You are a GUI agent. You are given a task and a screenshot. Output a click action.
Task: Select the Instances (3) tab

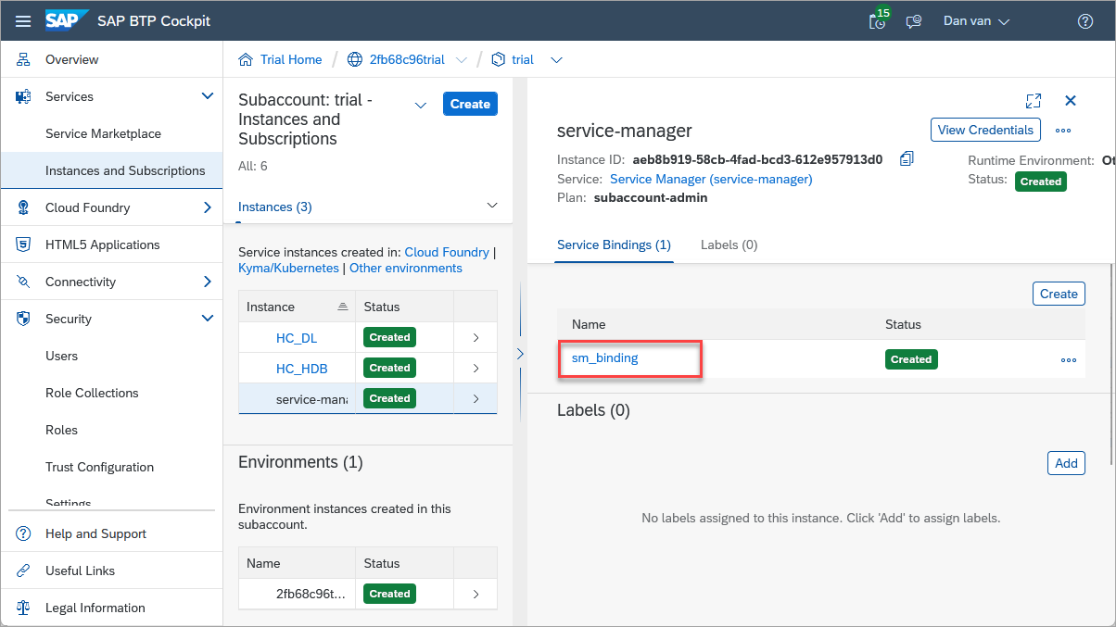[275, 207]
